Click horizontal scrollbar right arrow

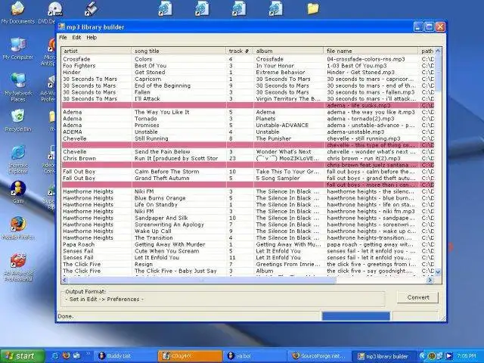click(x=430, y=280)
